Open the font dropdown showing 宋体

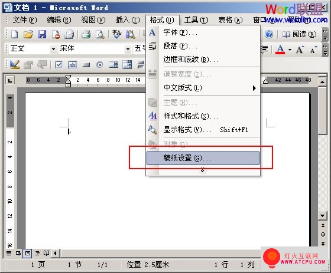tap(128, 49)
